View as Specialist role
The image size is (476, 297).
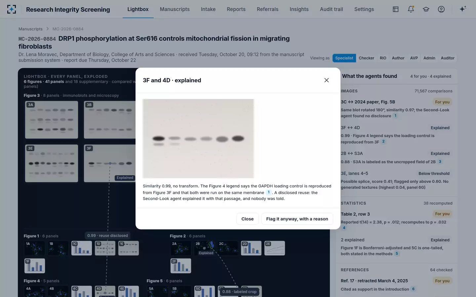point(344,58)
